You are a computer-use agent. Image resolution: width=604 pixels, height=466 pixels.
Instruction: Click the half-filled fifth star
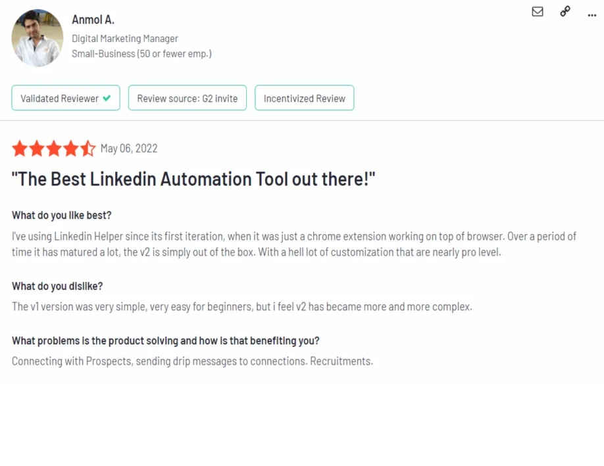(88, 149)
